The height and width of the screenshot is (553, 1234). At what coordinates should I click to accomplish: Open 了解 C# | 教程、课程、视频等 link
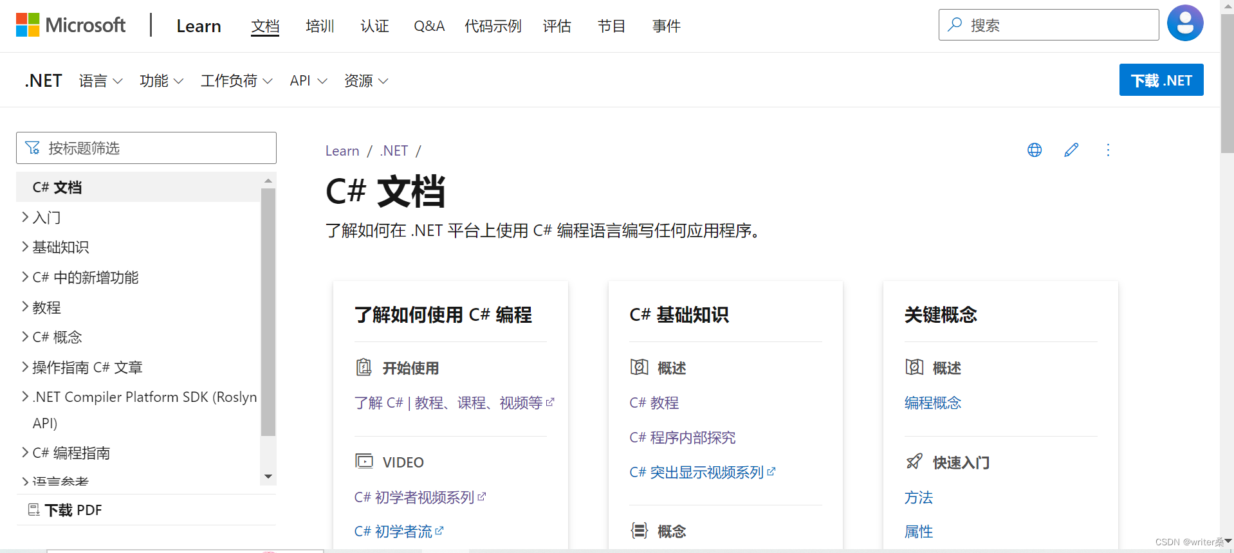click(x=448, y=403)
